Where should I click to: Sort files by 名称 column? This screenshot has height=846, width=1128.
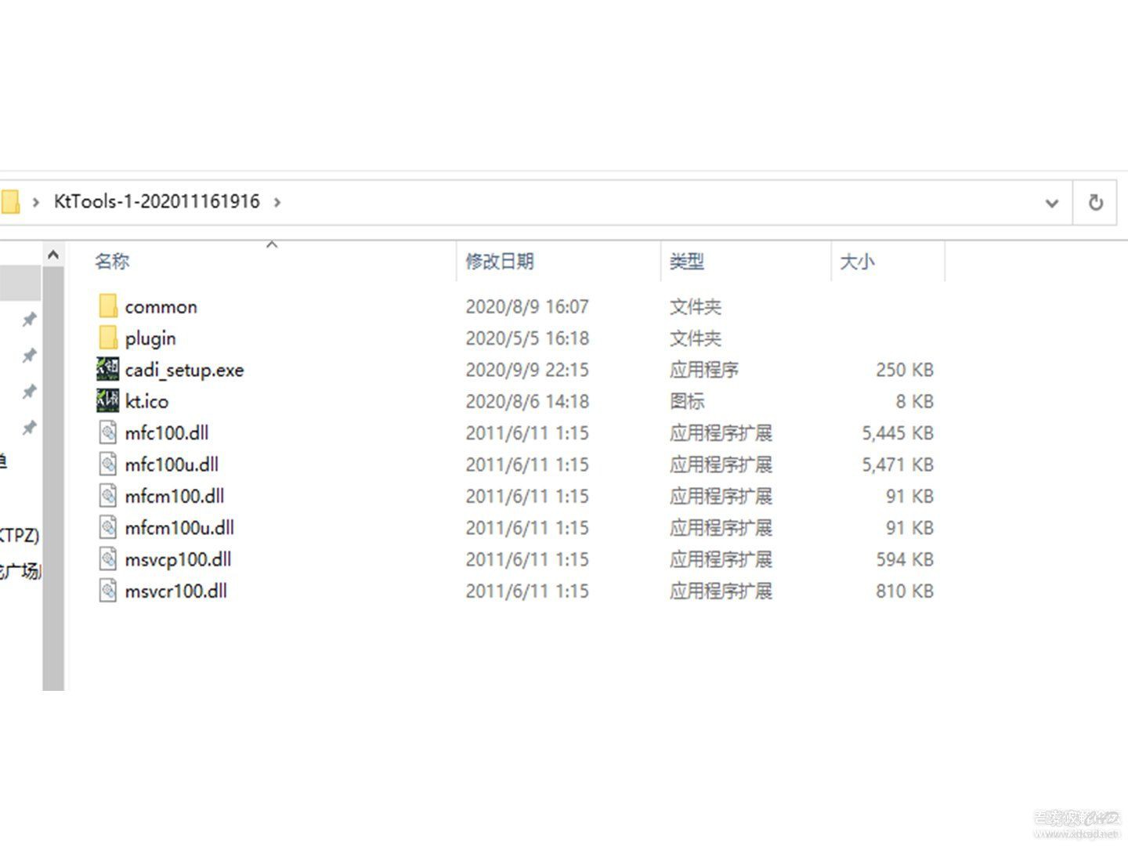(112, 262)
